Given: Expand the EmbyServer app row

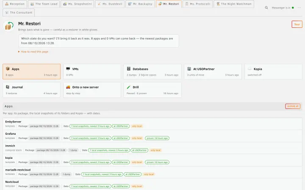Looking at the screenshot, I should click(x=152, y=124).
